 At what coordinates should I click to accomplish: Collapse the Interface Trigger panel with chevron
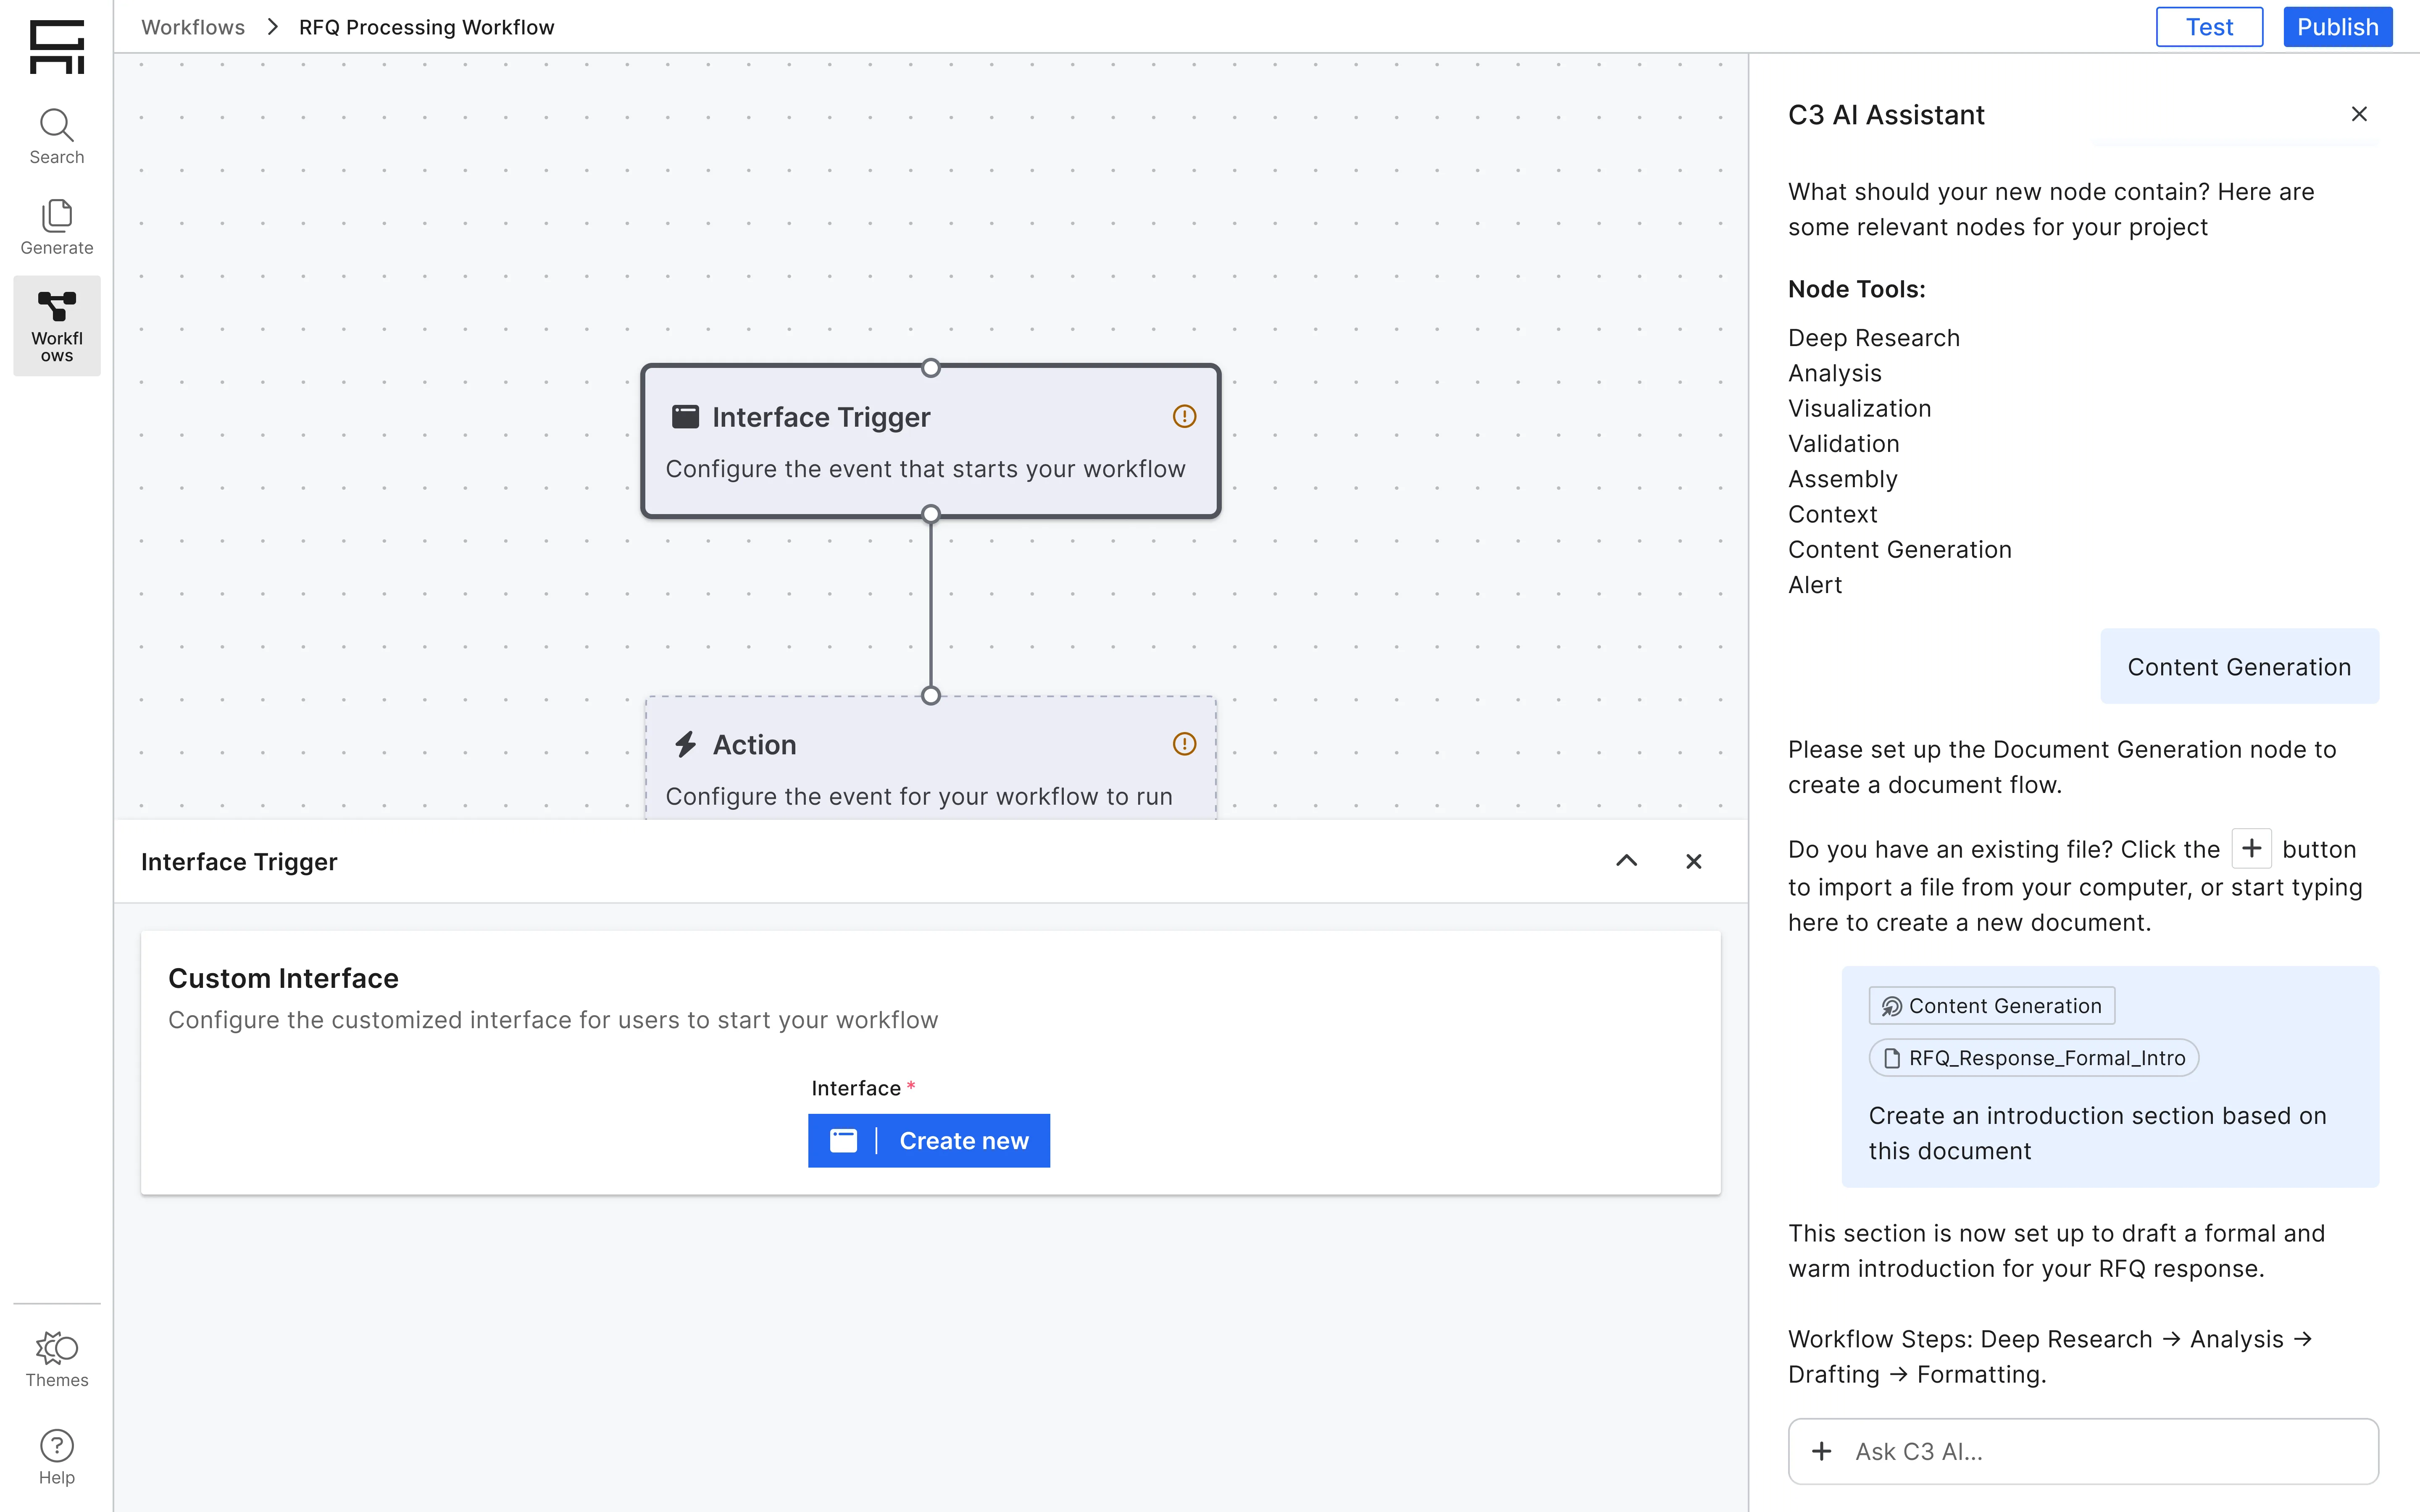click(1627, 861)
